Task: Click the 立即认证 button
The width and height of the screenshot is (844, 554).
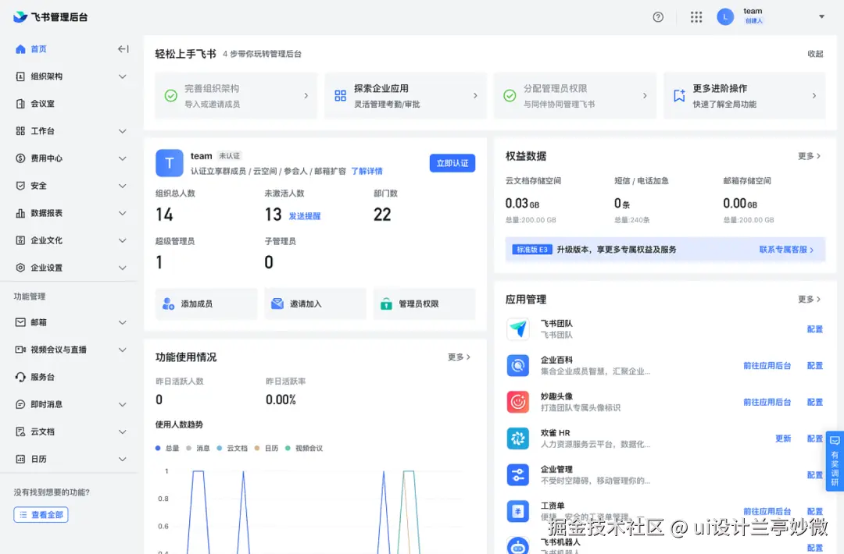Action: [x=452, y=163]
